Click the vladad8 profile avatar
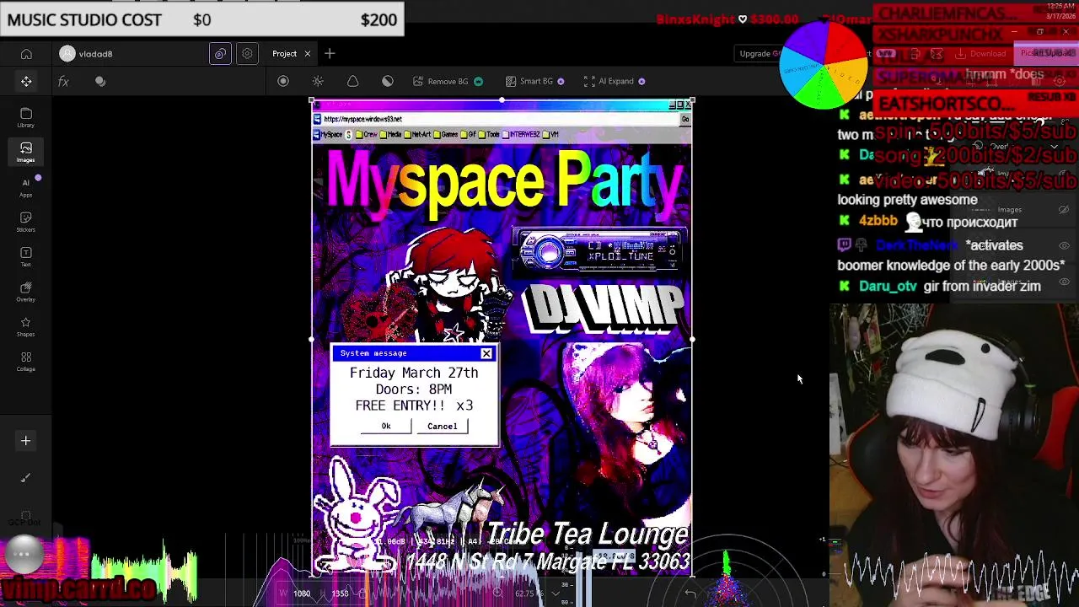The width and height of the screenshot is (1079, 607). (67, 54)
